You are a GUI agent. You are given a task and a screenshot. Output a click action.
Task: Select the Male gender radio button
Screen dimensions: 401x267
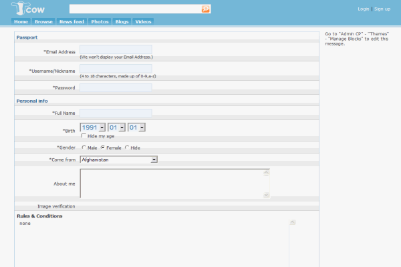click(84, 148)
